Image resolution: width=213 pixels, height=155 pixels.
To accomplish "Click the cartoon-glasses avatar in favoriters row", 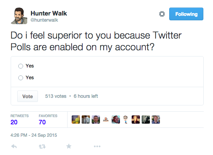I will (126, 120).
